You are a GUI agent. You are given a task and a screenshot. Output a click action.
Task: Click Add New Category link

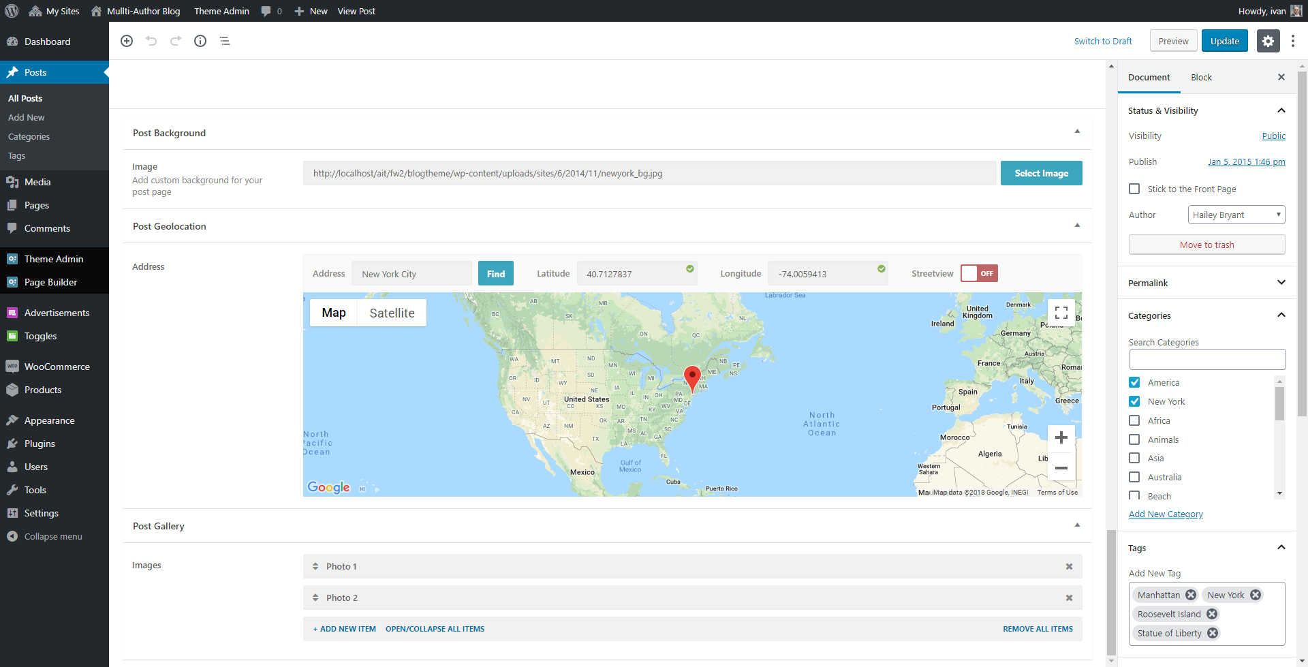[1166, 514]
